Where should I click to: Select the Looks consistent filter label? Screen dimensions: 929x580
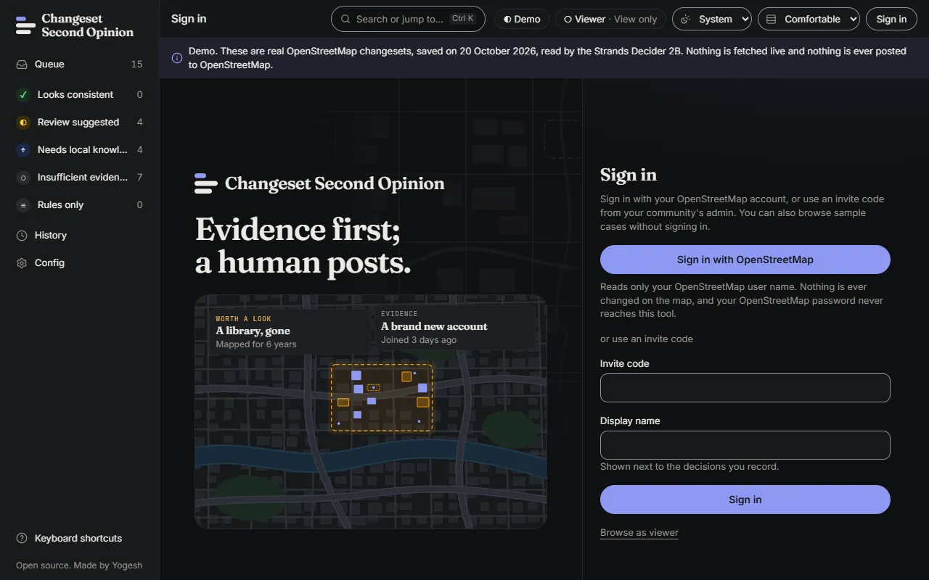75,95
